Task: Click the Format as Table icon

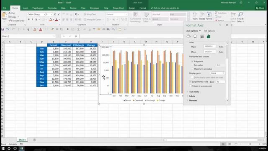Action: pyautogui.click(x=146, y=17)
